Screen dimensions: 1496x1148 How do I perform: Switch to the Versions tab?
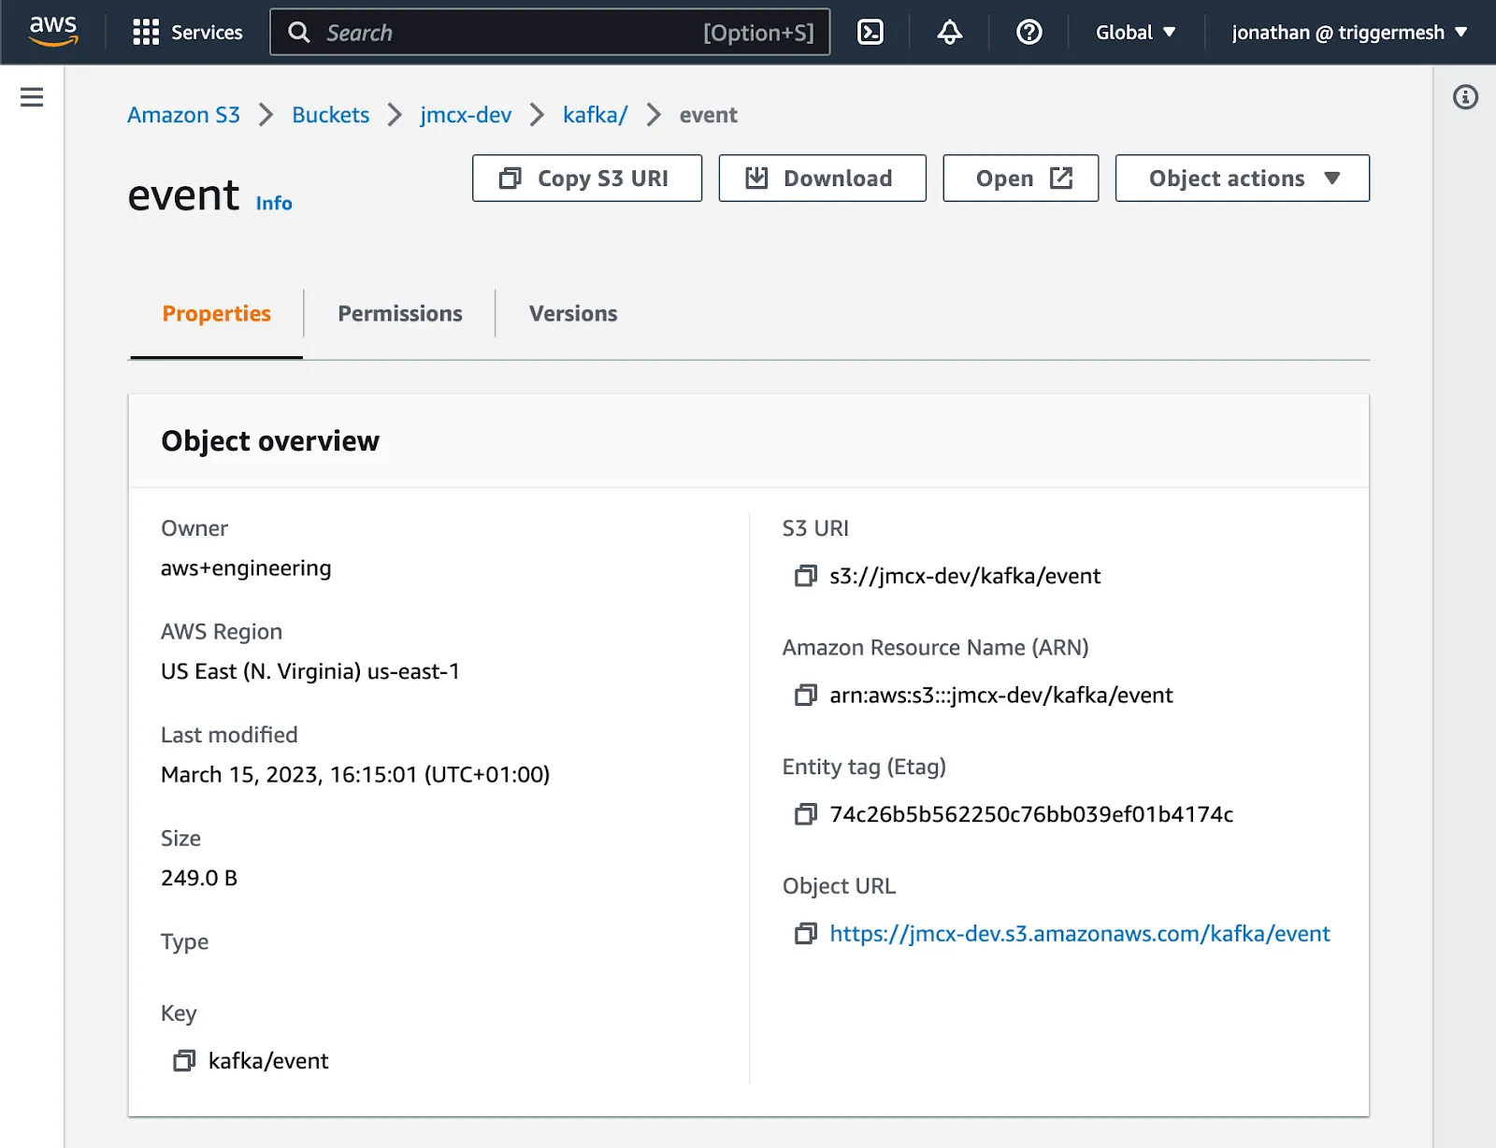[x=573, y=314]
